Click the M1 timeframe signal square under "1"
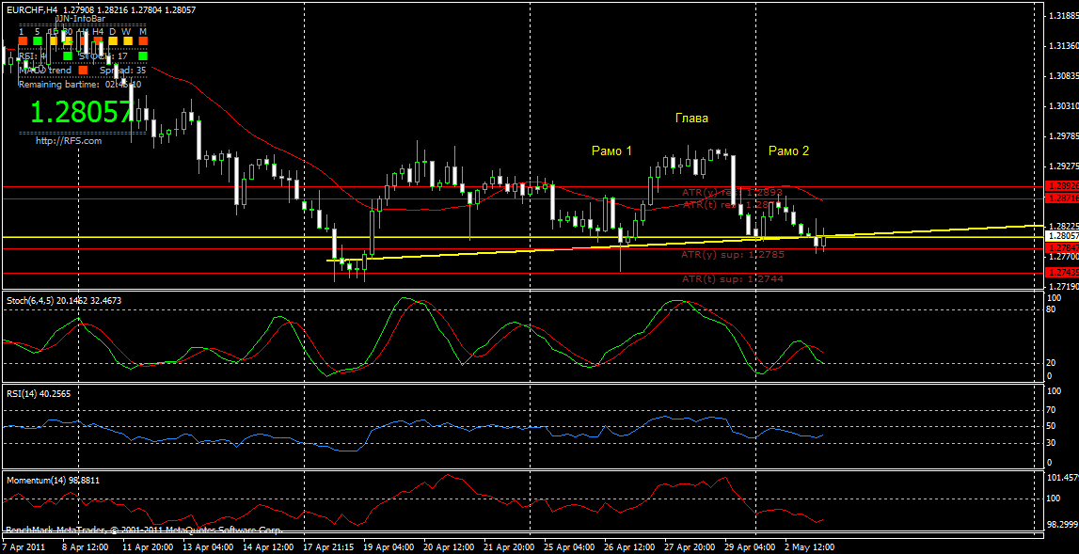 click(x=22, y=41)
